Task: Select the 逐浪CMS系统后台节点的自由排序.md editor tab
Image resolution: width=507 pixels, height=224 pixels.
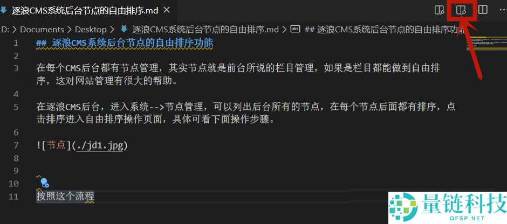Action: tap(85, 10)
